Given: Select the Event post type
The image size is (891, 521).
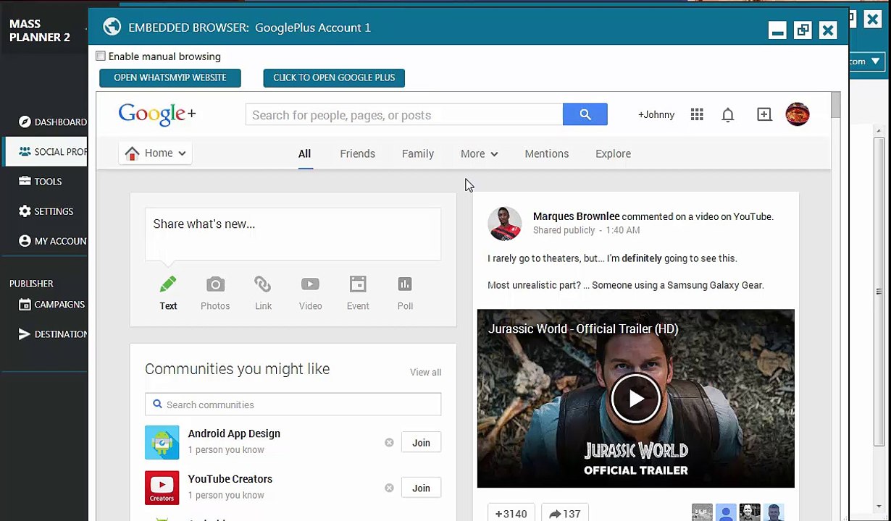Looking at the screenshot, I should click(x=358, y=293).
